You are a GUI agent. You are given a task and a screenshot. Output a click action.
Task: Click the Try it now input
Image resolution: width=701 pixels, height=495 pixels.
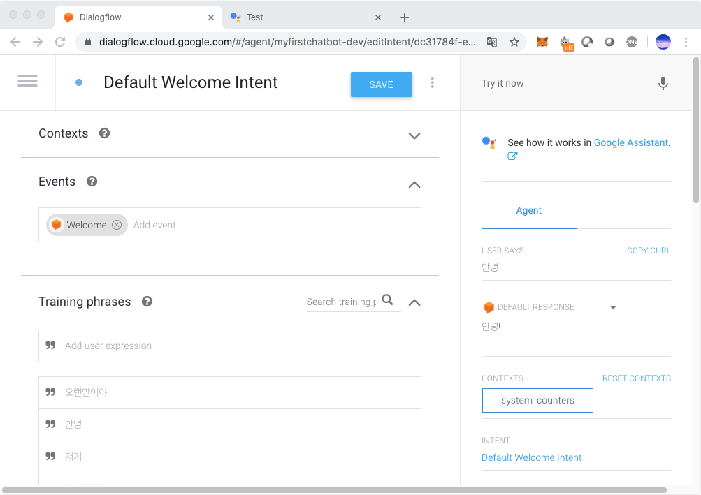point(563,83)
